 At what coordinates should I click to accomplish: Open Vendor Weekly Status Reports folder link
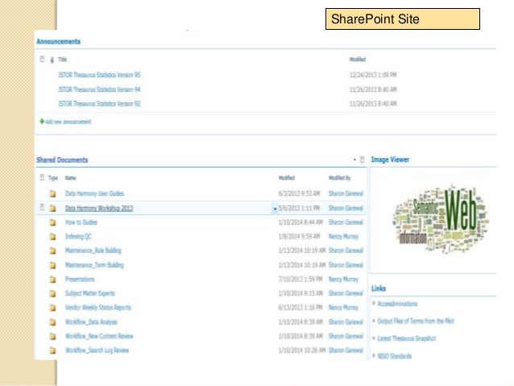pos(98,307)
